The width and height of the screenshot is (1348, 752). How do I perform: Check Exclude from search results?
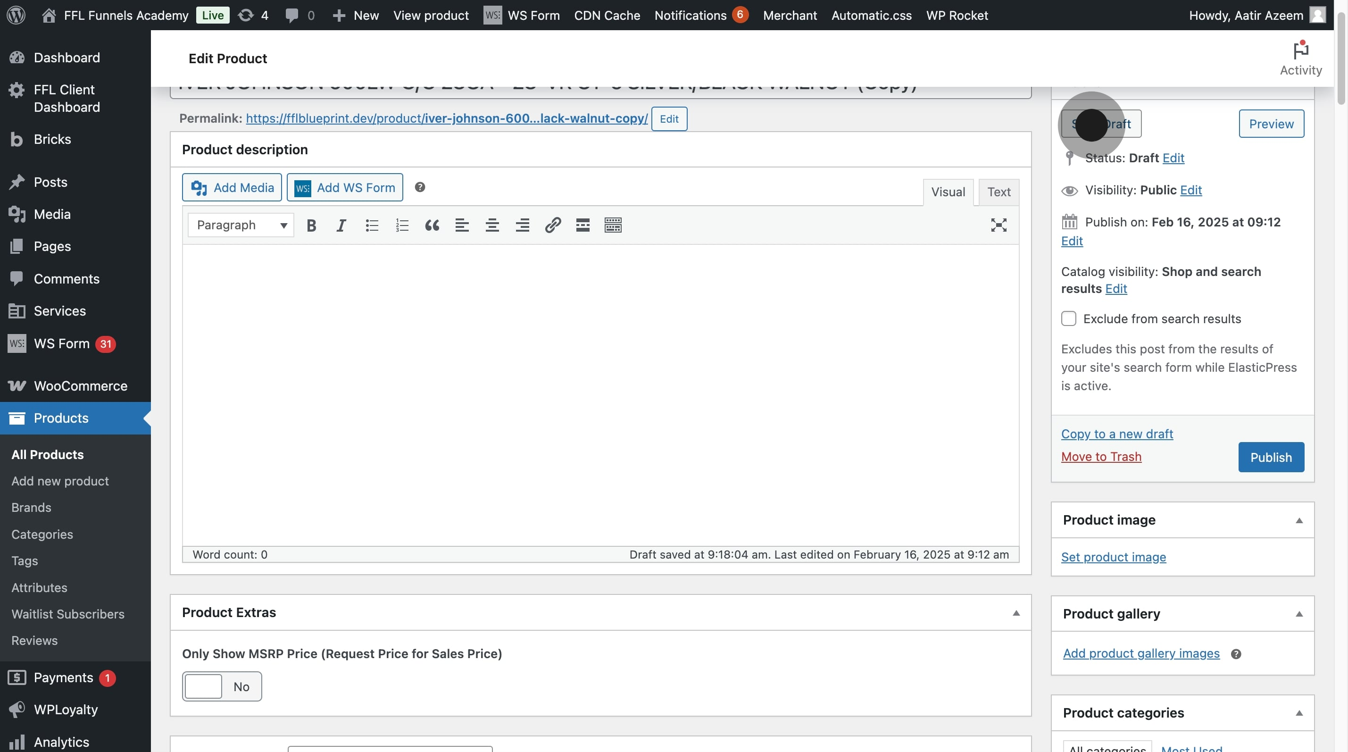click(1069, 319)
